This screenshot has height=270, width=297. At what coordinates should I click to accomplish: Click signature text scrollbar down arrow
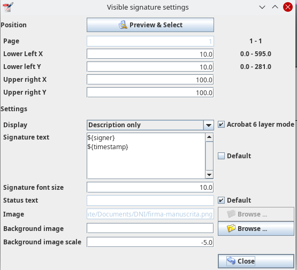(209, 175)
